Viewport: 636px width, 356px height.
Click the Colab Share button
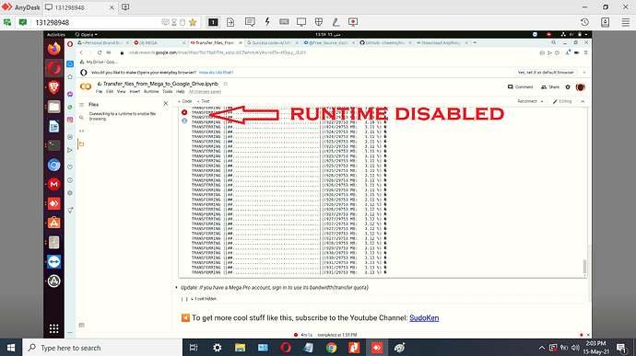tap(550, 87)
